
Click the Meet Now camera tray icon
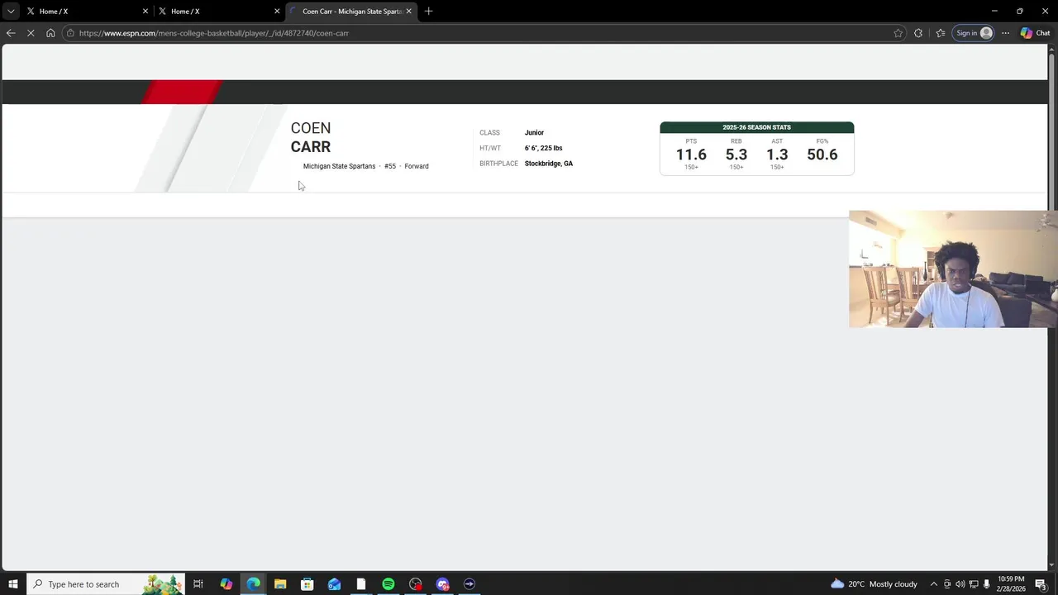click(x=947, y=584)
